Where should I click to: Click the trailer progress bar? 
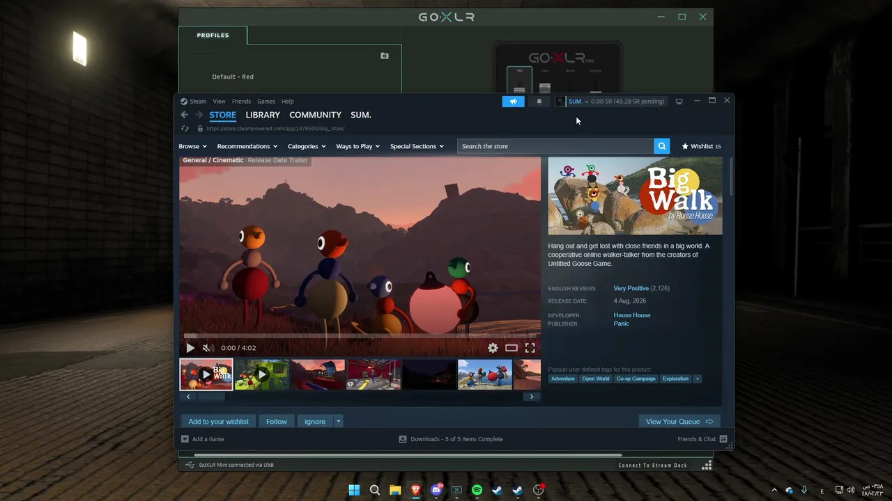[360, 335]
